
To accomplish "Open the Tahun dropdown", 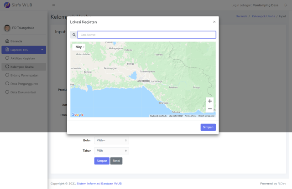I will (111, 151).
